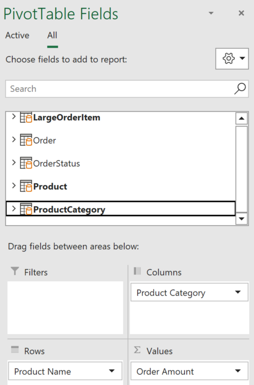The image size is (254, 385).
Task: Click the Product table icon
Action: click(x=26, y=186)
